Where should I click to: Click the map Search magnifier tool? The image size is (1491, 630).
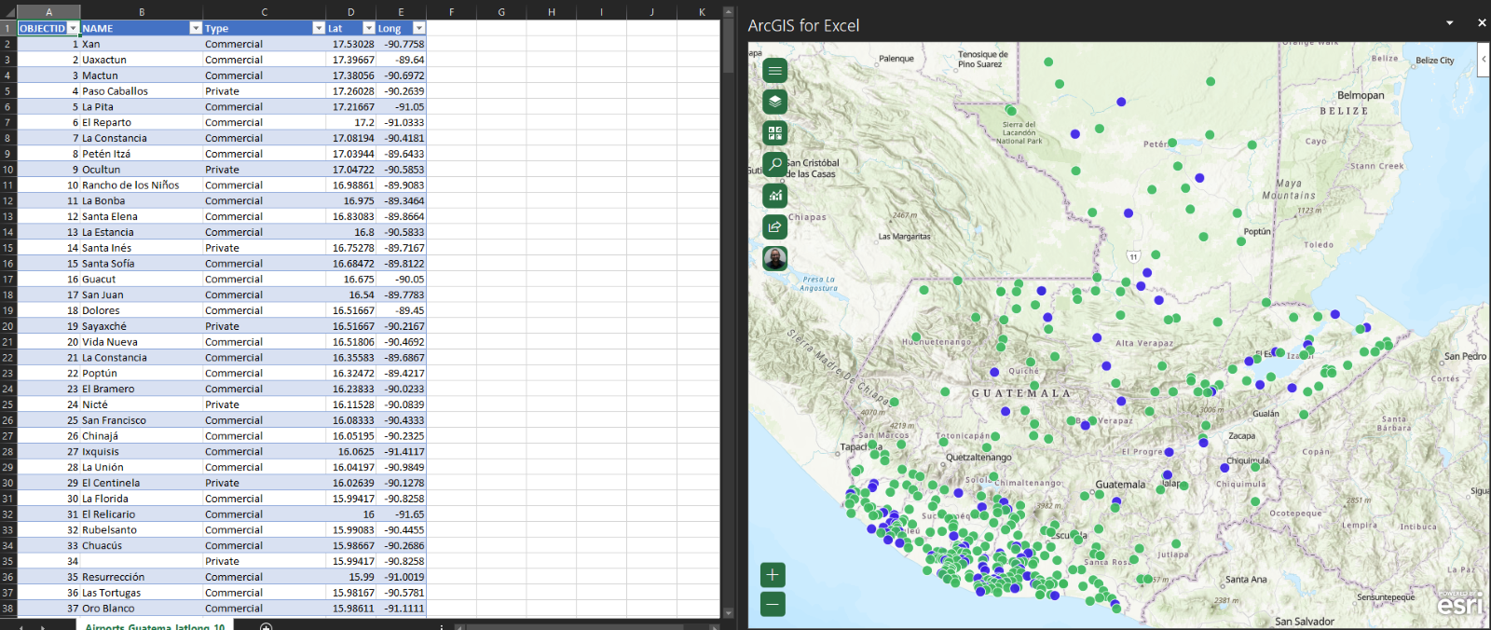[x=774, y=164]
